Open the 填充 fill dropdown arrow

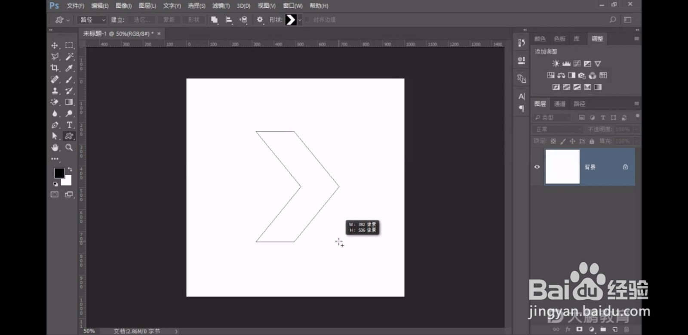(x=636, y=141)
